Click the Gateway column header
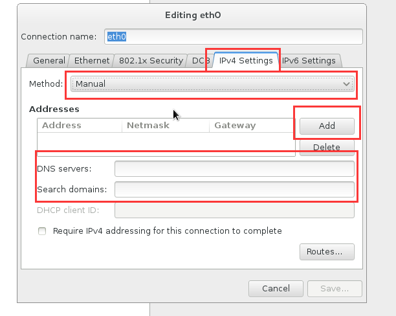The height and width of the screenshot is (316, 396). [252, 126]
